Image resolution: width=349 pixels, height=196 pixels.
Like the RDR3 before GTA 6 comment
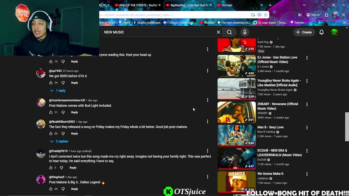pos(51,83)
